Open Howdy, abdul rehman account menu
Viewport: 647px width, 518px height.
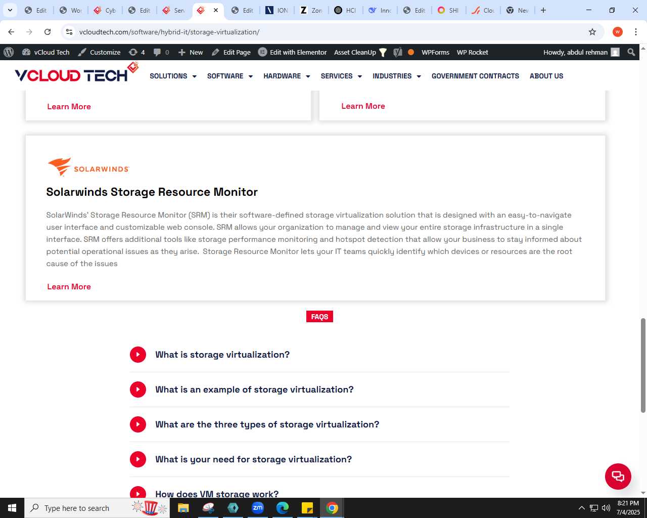[x=581, y=52]
